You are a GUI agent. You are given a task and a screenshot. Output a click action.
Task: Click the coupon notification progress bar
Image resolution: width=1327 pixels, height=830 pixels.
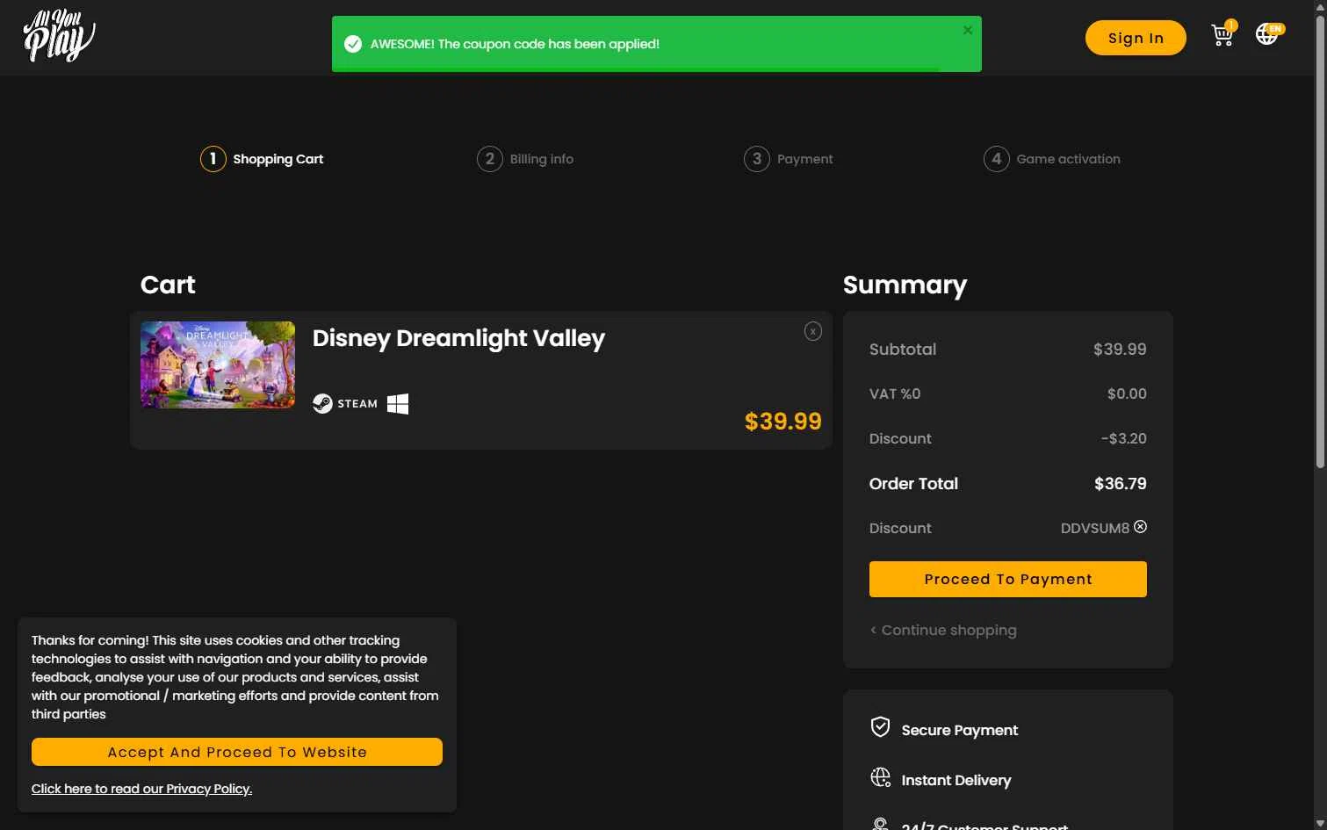[x=636, y=69]
